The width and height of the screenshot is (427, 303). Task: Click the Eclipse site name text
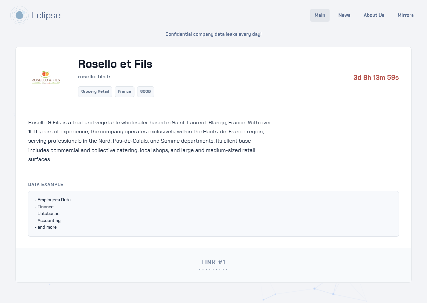46,15
